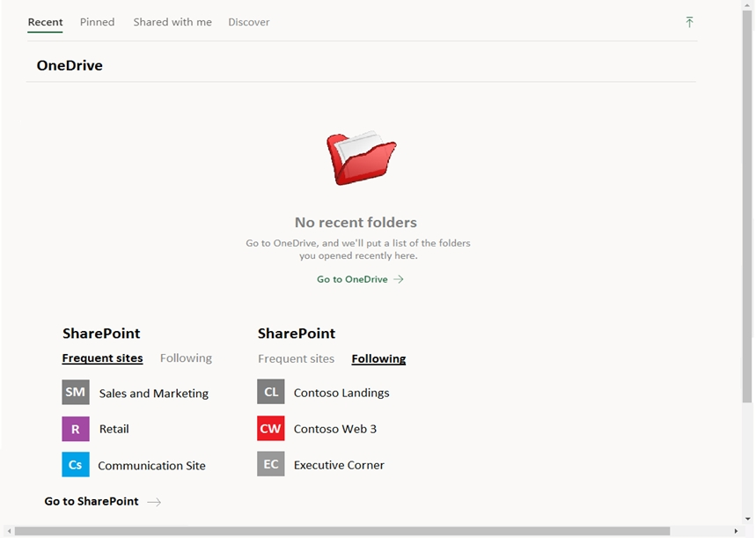Open the Executive Corner site link
The width and height of the screenshot is (756, 538).
pyautogui.click(x=339, y=465)
